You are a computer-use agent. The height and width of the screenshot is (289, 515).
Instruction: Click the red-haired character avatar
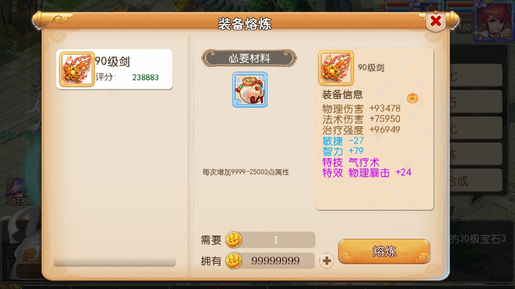point(494,21)
